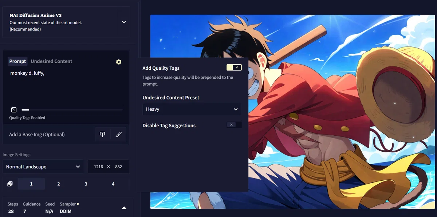Open the paint new image pencil icon
The width and height of the screenshot is (437, 217).
119,134
